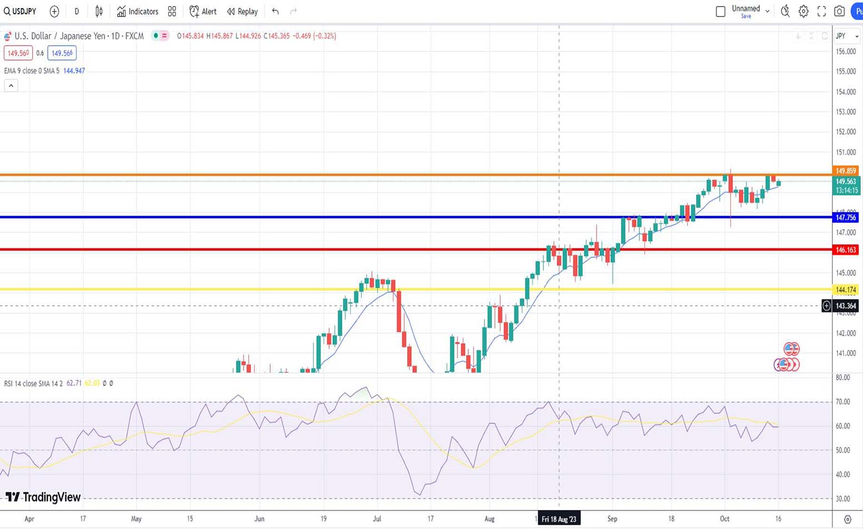The width and height of the screenshot is (863, 530).
Task: Create an Alert
Action: [203, 11]
